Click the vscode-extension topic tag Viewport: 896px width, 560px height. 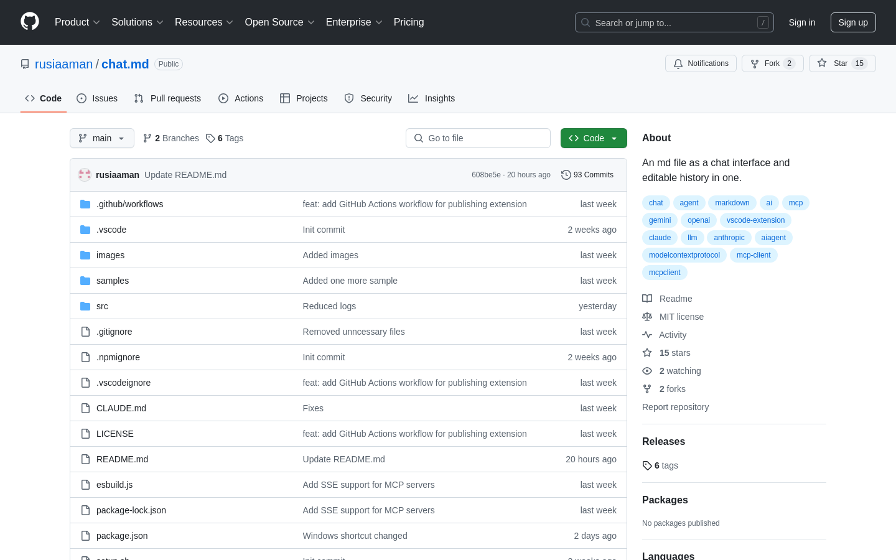point(755,220)
